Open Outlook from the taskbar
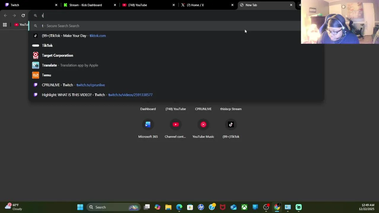 (x=233, y=207)
